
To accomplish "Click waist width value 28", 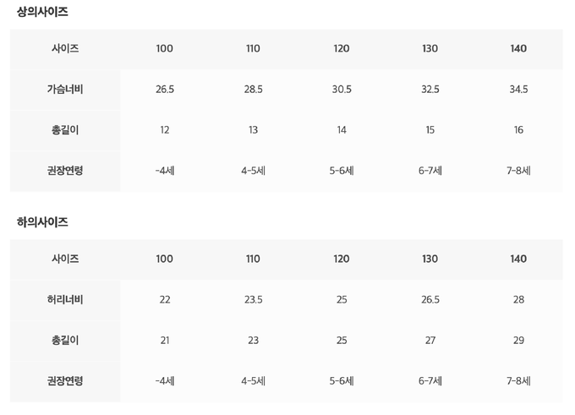I will coord(518,300).
